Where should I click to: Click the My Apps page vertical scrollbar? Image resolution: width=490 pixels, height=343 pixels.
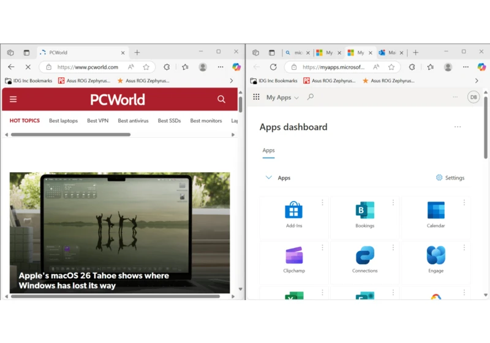point(486,127)
